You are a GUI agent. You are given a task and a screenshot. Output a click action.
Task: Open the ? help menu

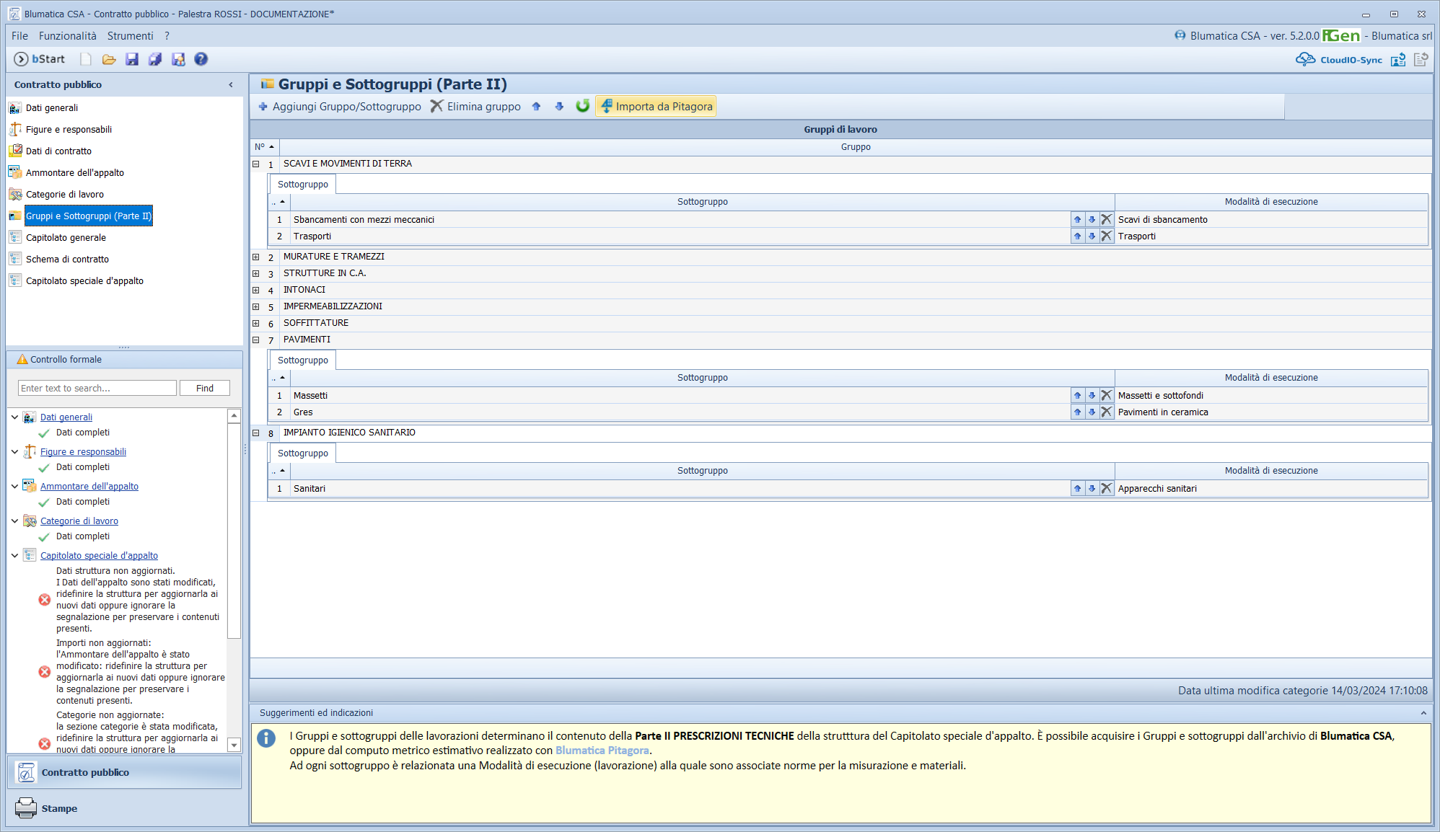point(167,36)
